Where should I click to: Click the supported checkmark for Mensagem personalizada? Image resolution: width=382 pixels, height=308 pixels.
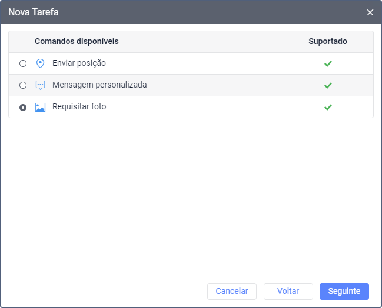[328, 85]
